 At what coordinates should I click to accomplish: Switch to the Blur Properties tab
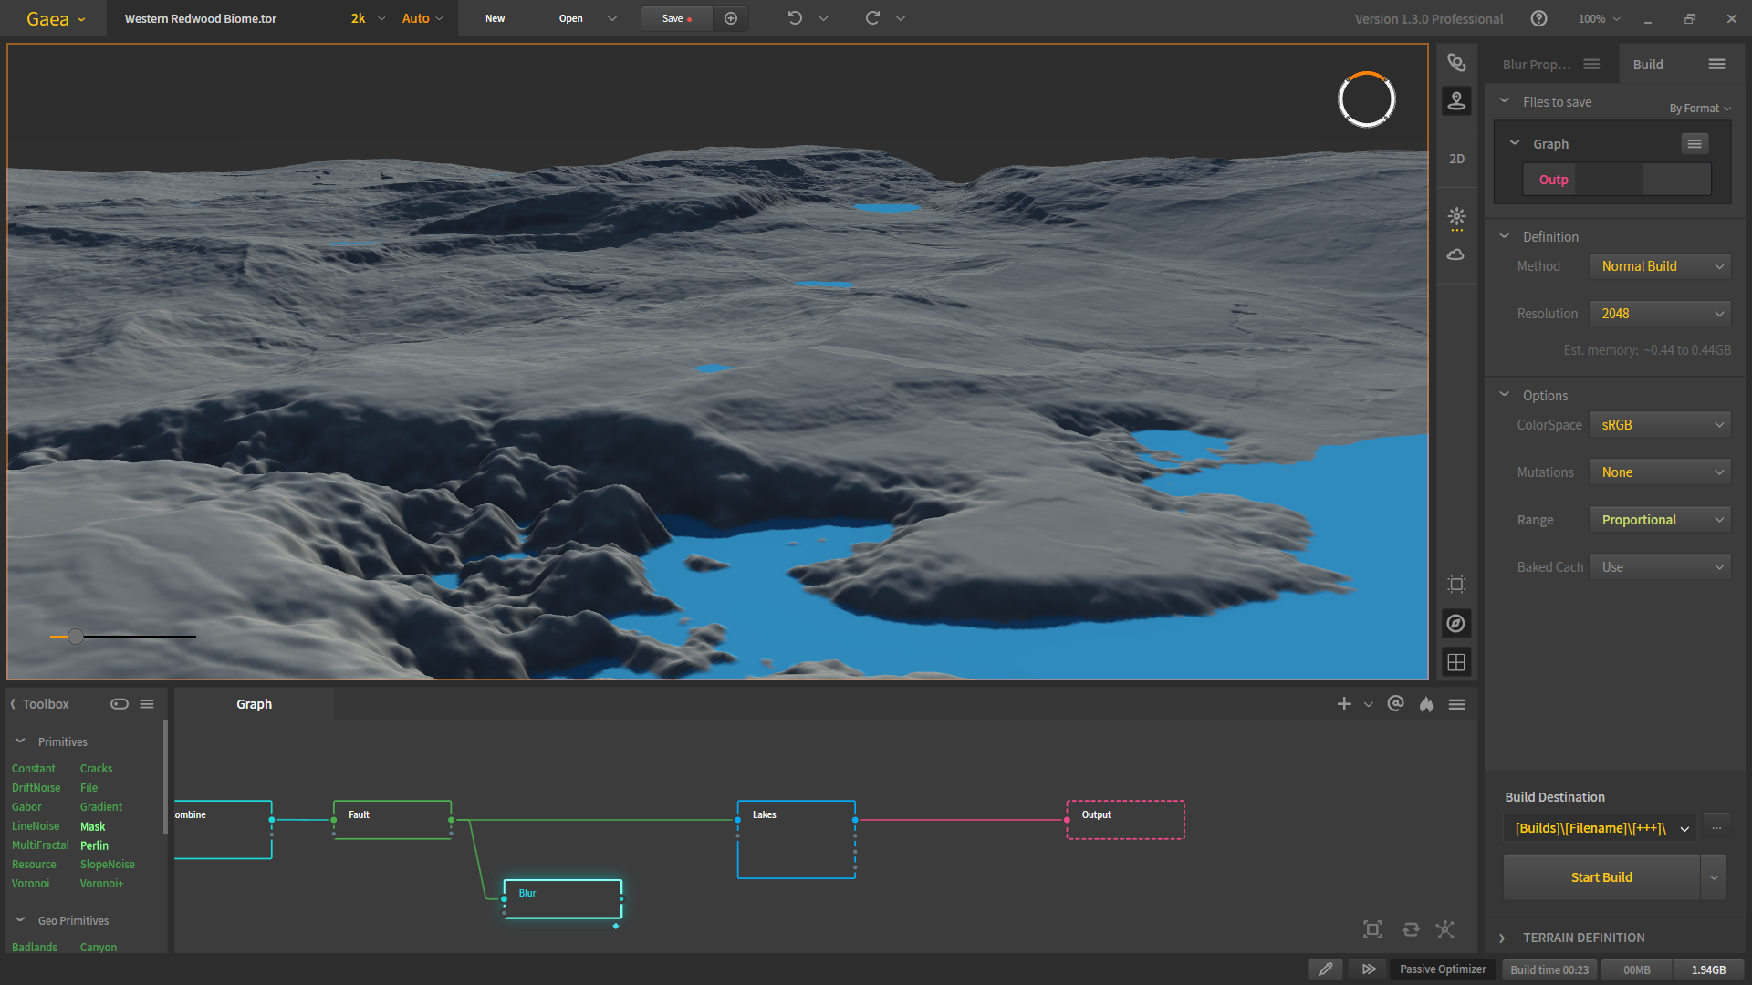[1537, 65]
